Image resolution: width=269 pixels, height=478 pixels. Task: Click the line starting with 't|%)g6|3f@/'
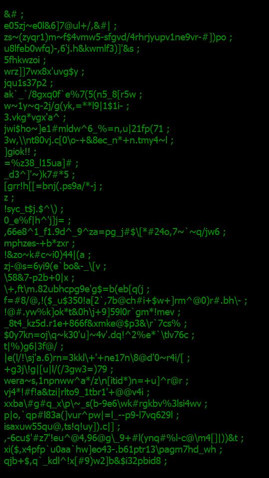[34, 347]
